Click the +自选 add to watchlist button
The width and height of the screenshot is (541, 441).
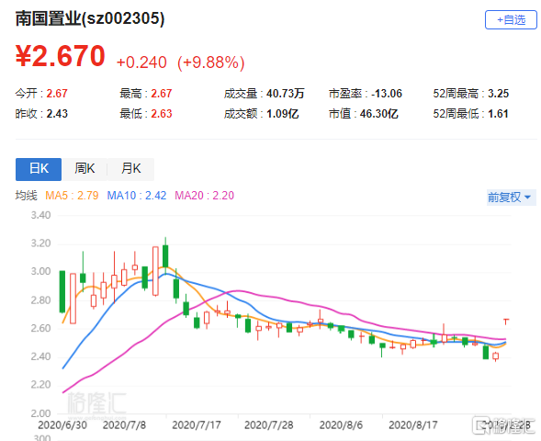511,19
